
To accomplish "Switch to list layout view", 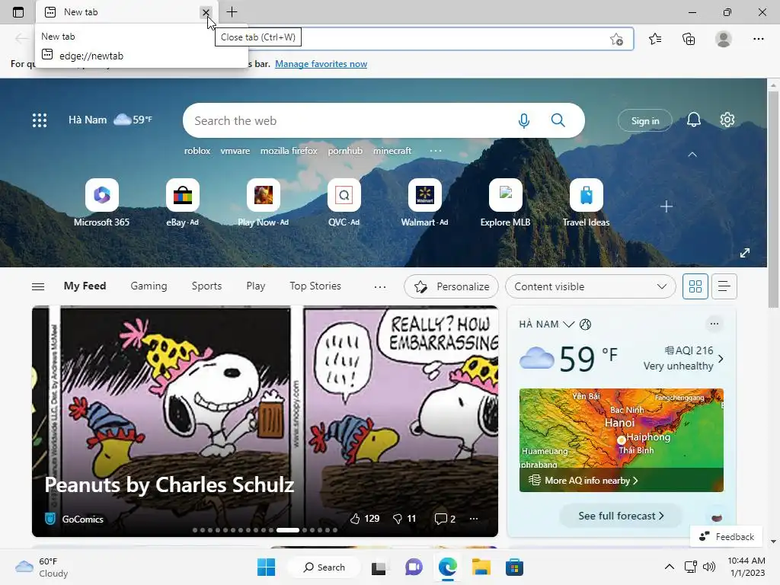I will pos(724,286).
